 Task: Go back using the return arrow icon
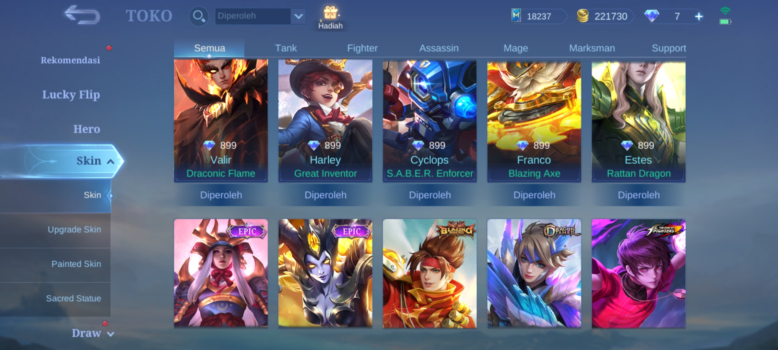click(82, 15)
